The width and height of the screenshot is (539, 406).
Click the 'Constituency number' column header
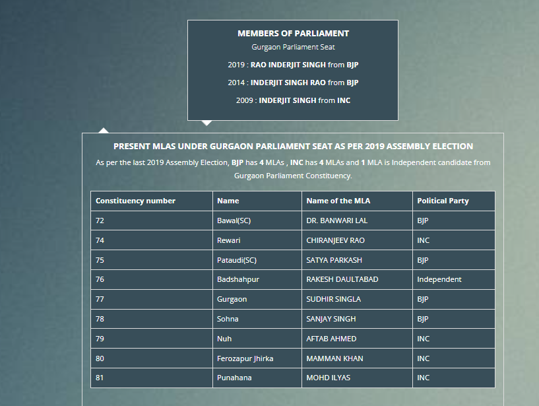(152, 201)
